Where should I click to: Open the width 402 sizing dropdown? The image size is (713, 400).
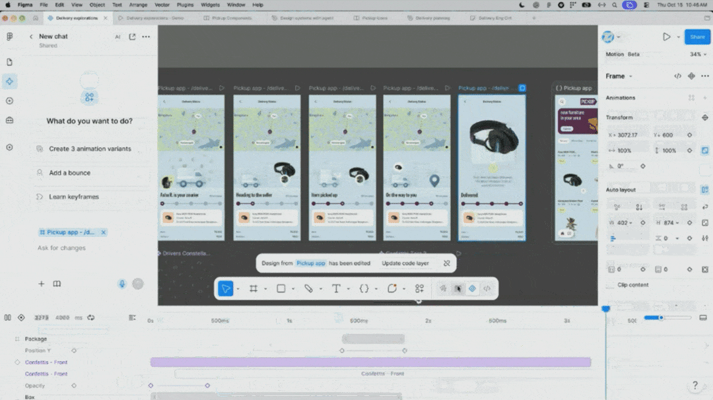click(631, 222)
